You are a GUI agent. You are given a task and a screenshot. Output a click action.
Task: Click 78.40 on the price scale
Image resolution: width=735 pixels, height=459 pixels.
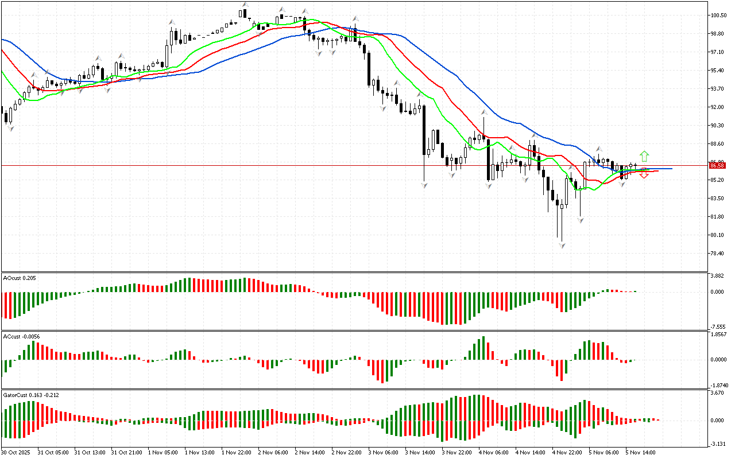718,254
